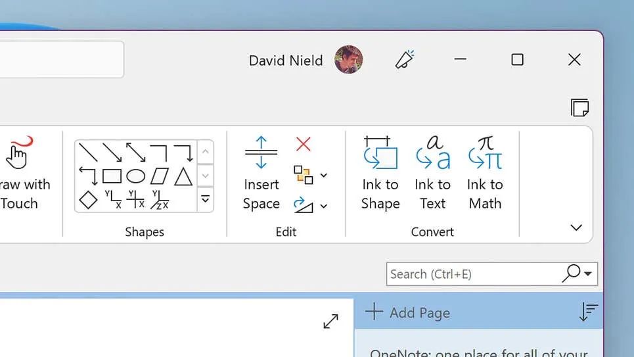Click the red Delete icon
The image size is (634, 357).
point(303,144)
